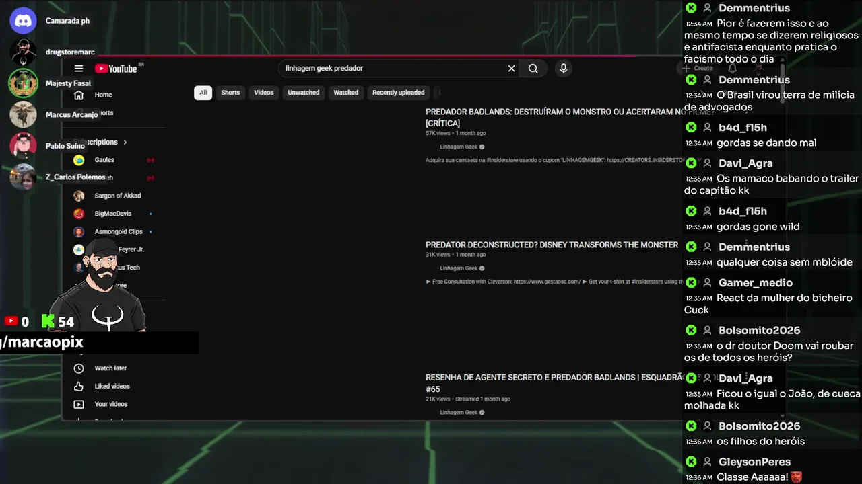Select the Watched filter chip
This screenshot has height=484, width=862.
346,93
